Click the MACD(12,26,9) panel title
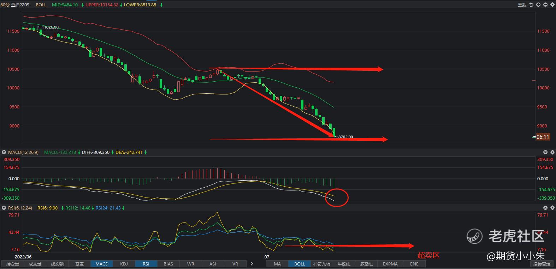This screenshot has height=269, width=556. click(24, 152)
